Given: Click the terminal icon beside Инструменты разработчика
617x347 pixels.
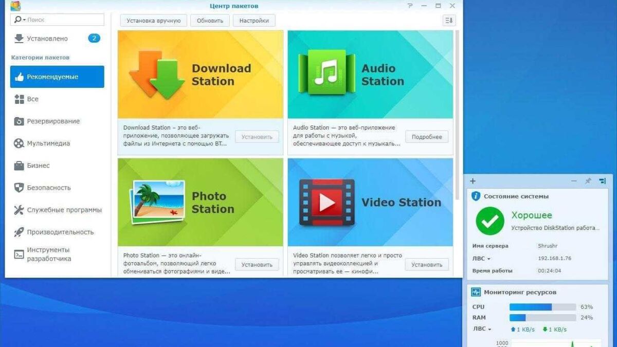Looking at the screenshot, I should click(19, 254).
